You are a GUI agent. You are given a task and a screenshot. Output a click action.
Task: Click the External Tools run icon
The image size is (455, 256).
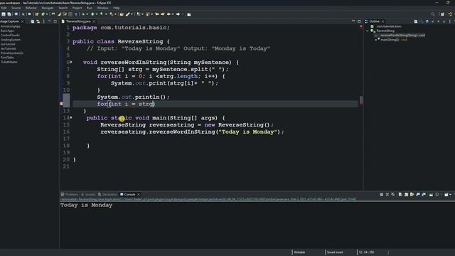111,14
